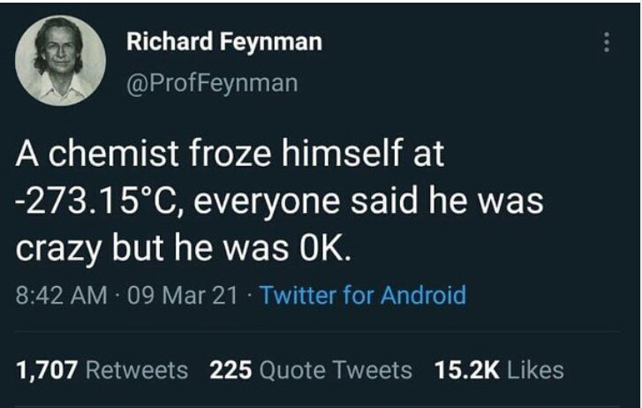Open the Richard Feynman display name
Screen dimensions: 642x408
223,42
